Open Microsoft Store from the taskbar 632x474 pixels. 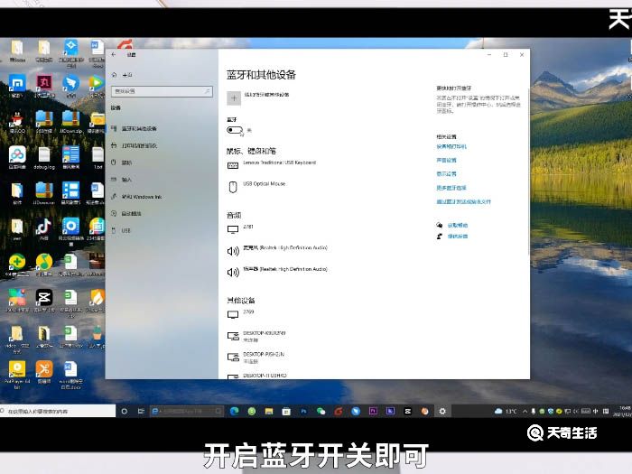[x=286, y=411]
